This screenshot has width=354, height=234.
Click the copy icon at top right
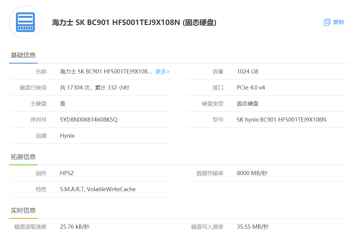[327, 22]
